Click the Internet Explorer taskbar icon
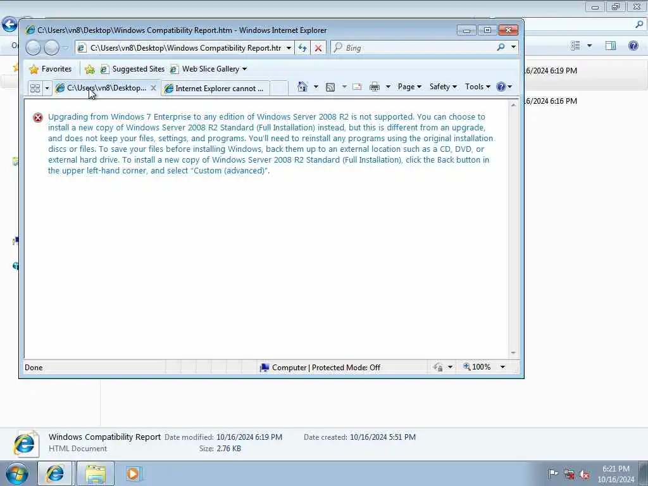Screen dimensions: 648x486 coord(54,473)
